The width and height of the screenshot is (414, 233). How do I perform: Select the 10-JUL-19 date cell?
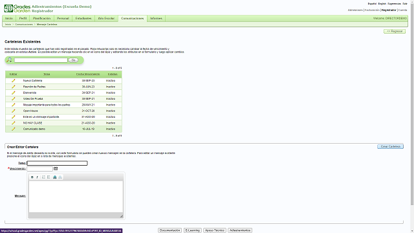[88, 129]
